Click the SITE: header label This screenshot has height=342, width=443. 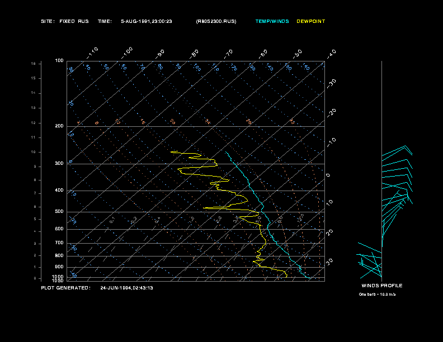48,21
